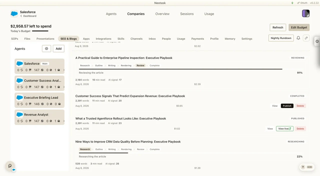Open agents settings gear icon
Viewport: 320px width, 176px height.
click(x=46, y=49)
